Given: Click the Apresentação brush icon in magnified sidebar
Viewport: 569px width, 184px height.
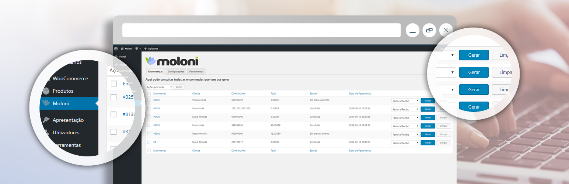Looking at the screenshot, I should click(46, 120).
